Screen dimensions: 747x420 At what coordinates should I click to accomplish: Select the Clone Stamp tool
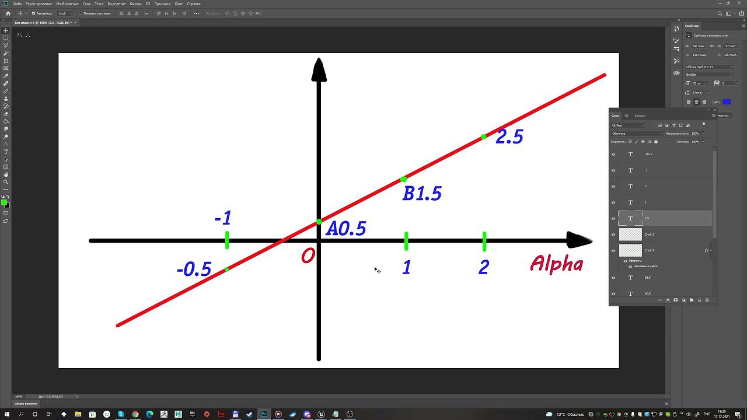(x=6, y=99)
